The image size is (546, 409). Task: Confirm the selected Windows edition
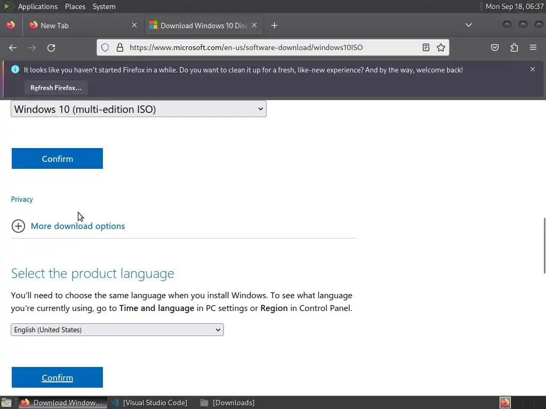pos(57,159)
